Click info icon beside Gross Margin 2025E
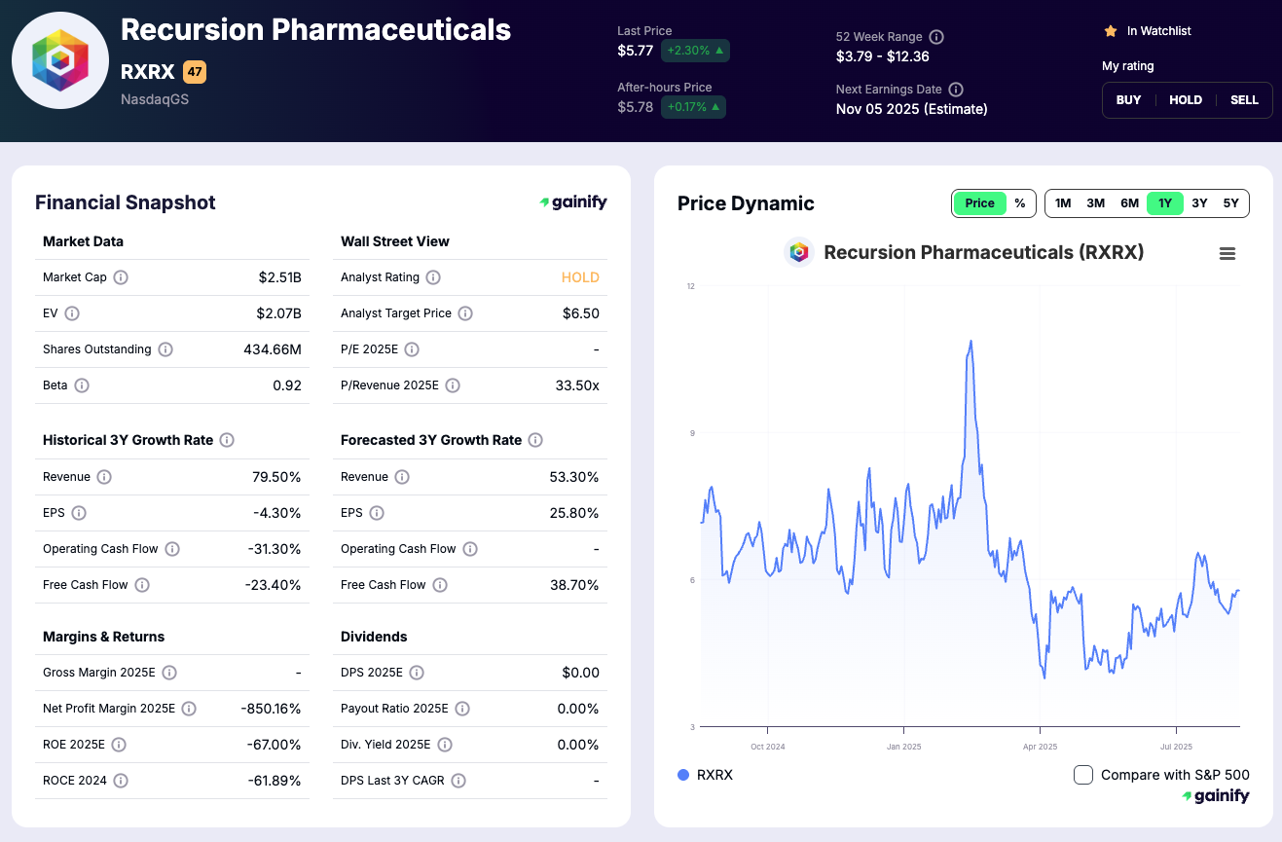1282x842 pixels. 169,673
